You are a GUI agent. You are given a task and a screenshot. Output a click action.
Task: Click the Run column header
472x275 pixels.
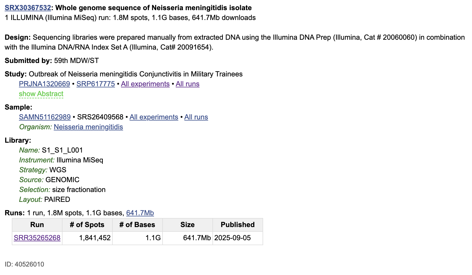point(37,225)
